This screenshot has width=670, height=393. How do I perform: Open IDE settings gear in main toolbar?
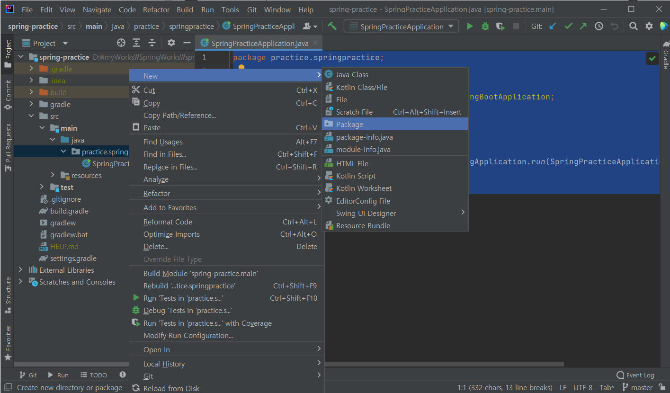tap(649, 27)
